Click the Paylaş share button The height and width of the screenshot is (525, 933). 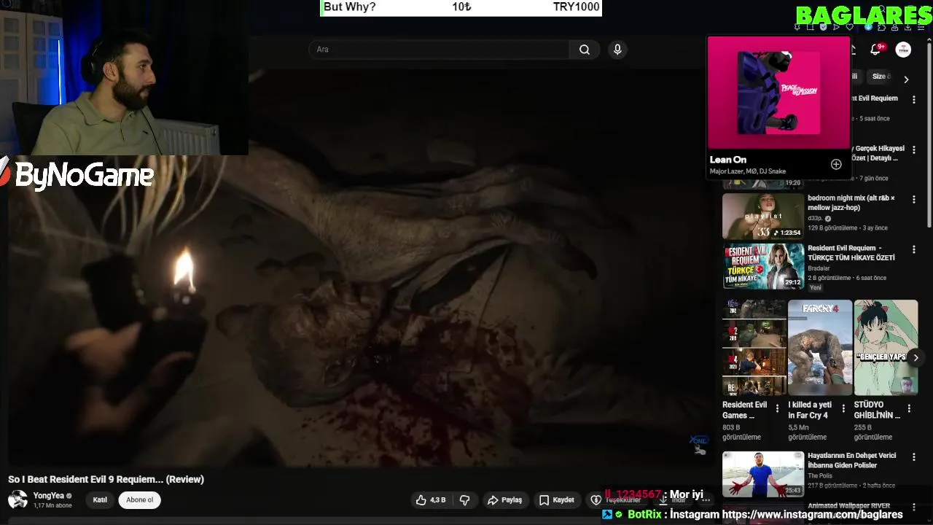pyautogui.click(x=505, y=500)
